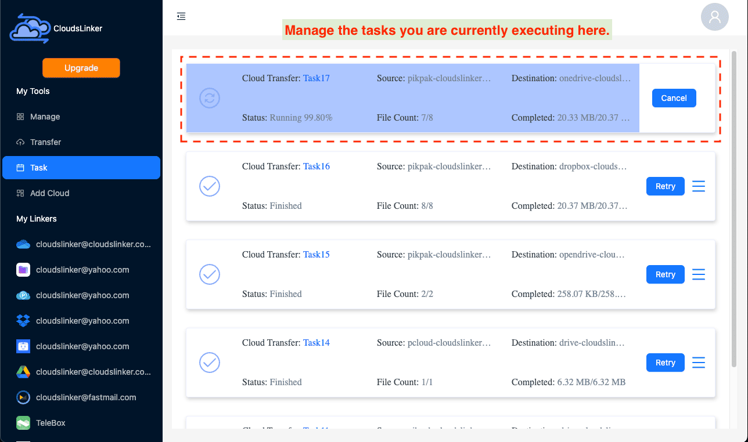Click the Dropbox linker icon
The height and width of the screenshot is (442, 748).
click(x=23, y=321)
